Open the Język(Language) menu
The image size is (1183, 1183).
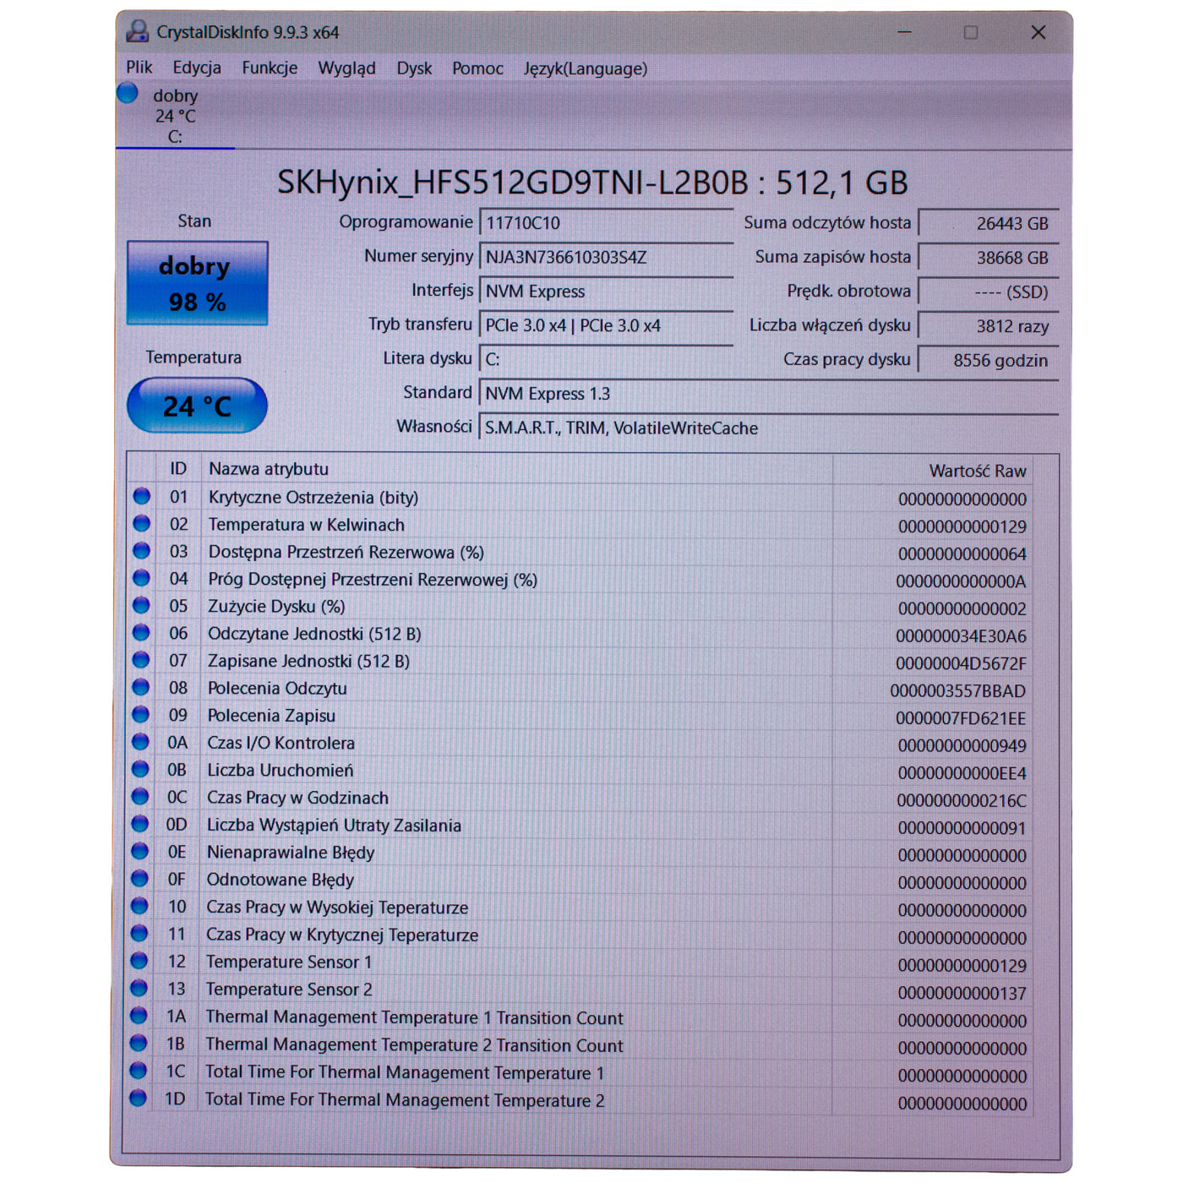(586, 68)
